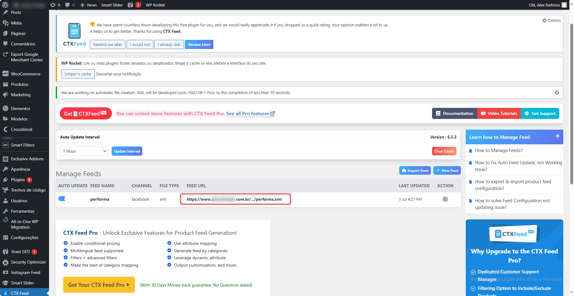Viewport: 574px width, 296px height.
Task: Go to Plugins in the sidebar
Action: tap(18, 180)
